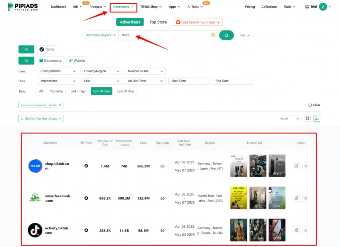Click the TECNO advertiser logo
Image resolution: width=340 pixels, height=247 pixels.
coord(35,166)
